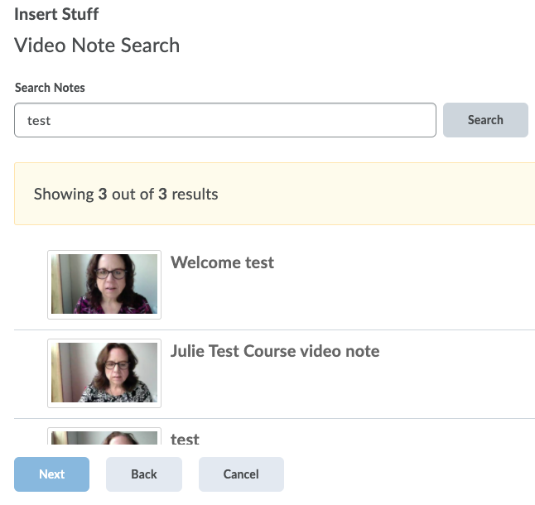Cancel the Video Note Search dialog

point(241,474)
